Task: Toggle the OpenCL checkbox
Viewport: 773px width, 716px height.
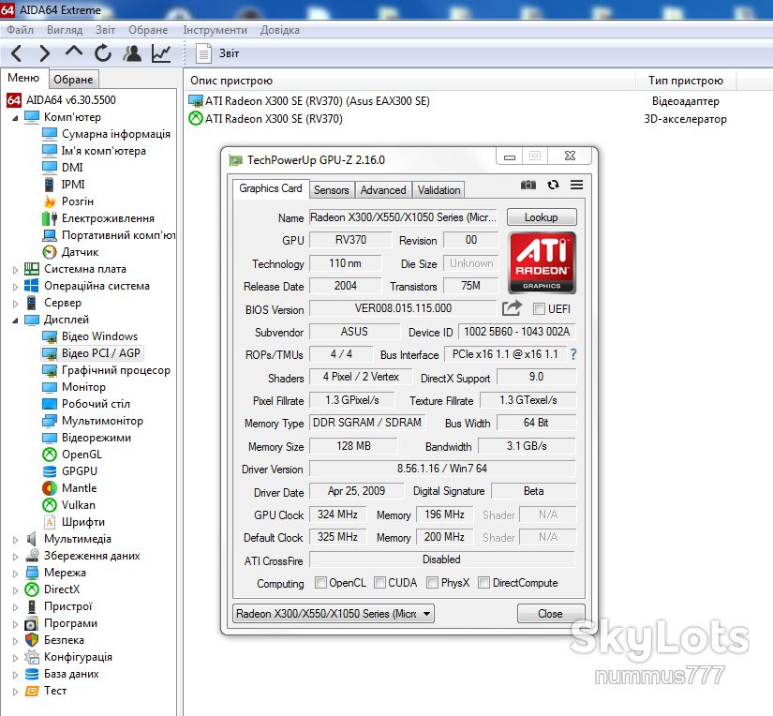Action: point(320,582)
